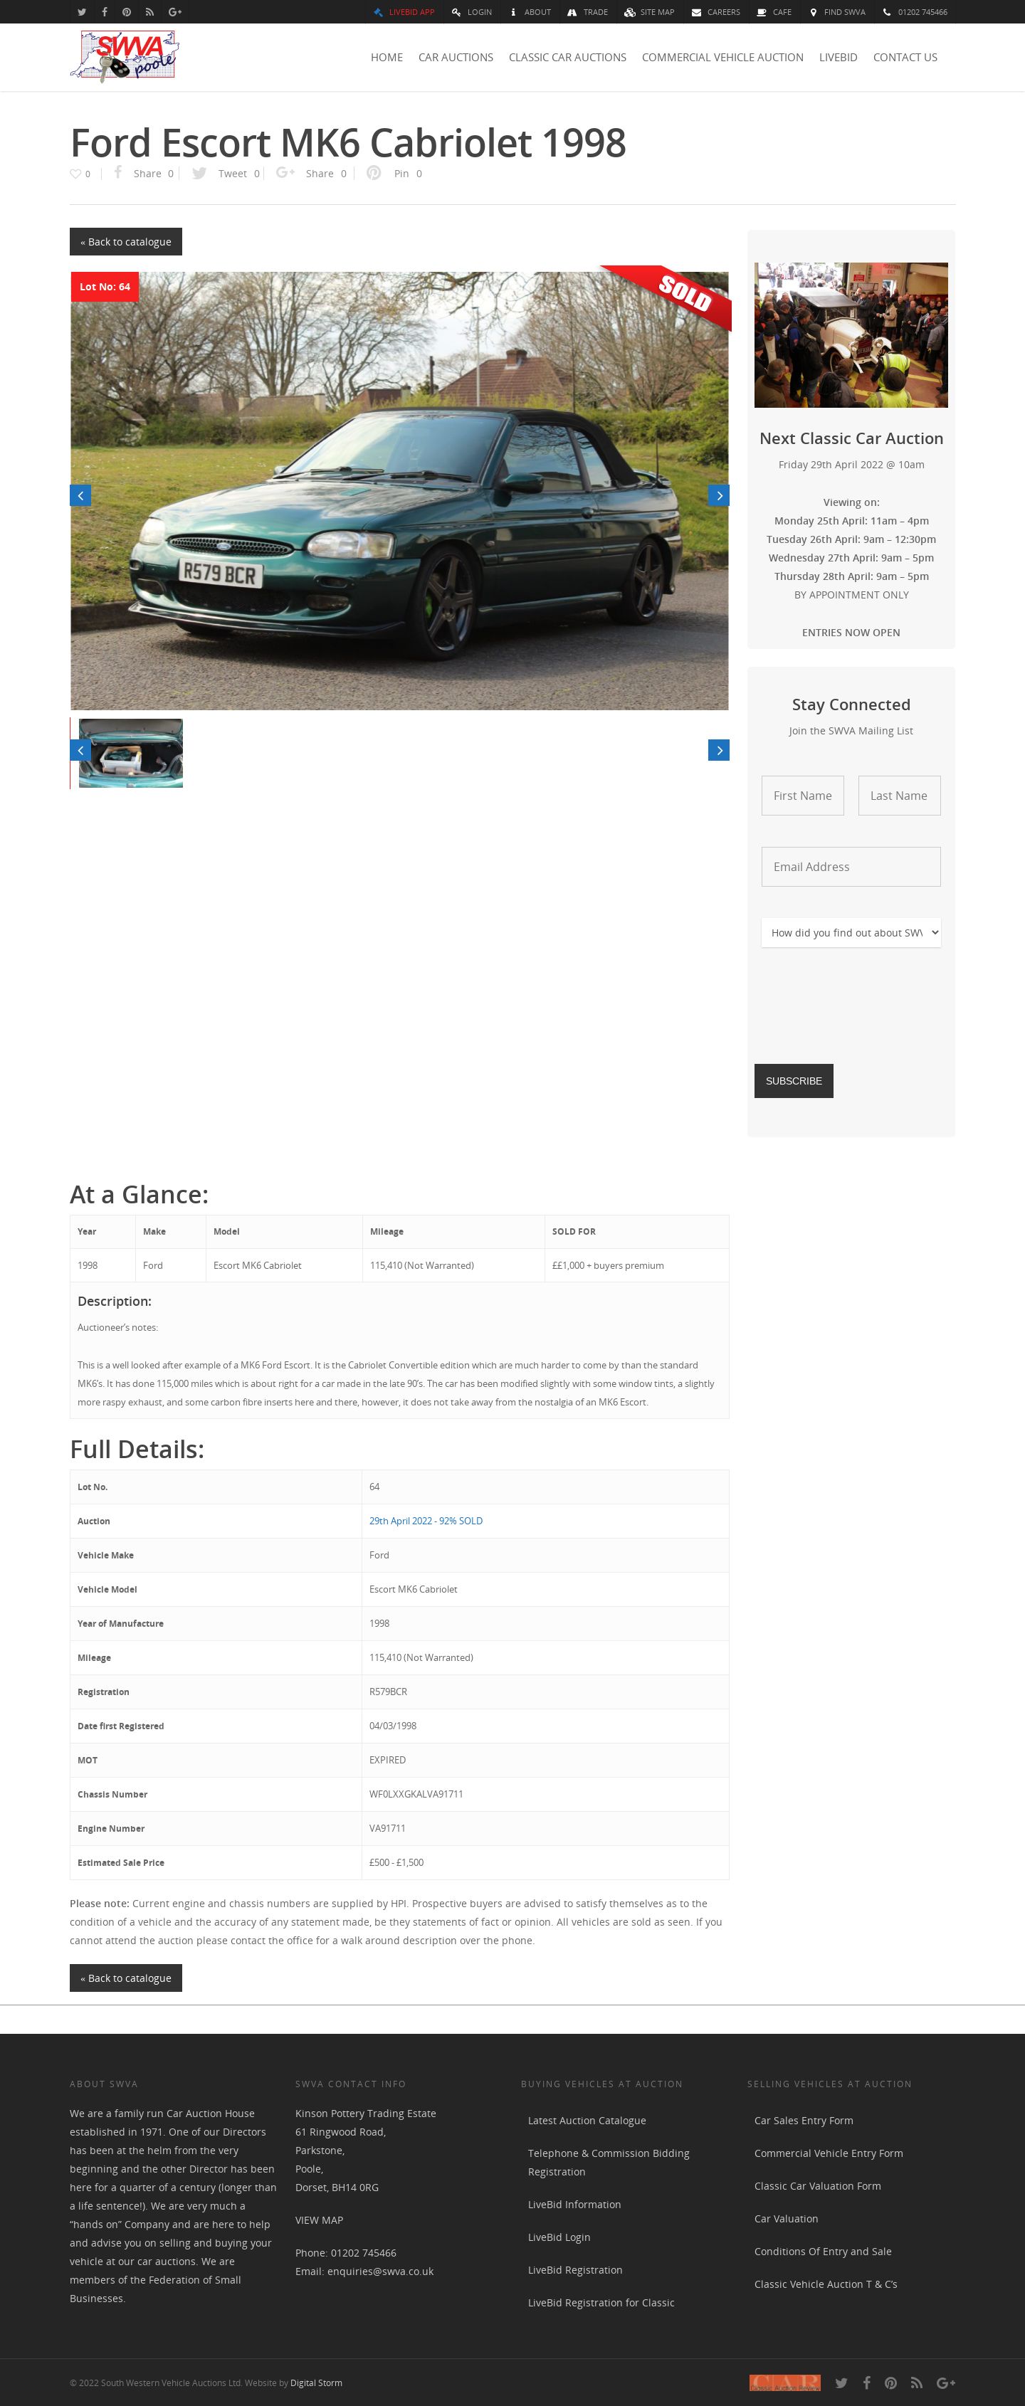Open Commercial Vehicle Entry Form link
Viewport: 1025px width, 2406px height.
click(829, 2153)
